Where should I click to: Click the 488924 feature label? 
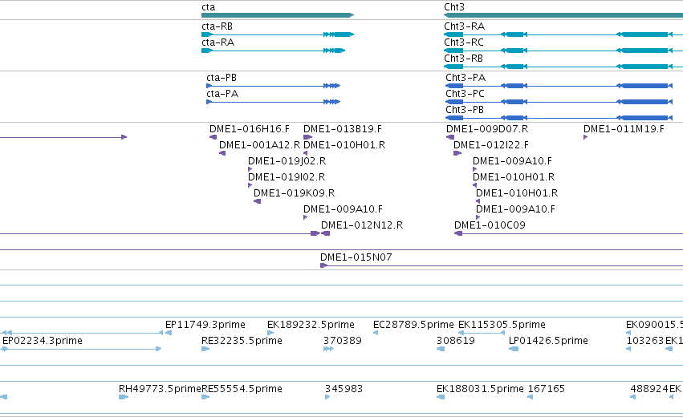[649, 389]
